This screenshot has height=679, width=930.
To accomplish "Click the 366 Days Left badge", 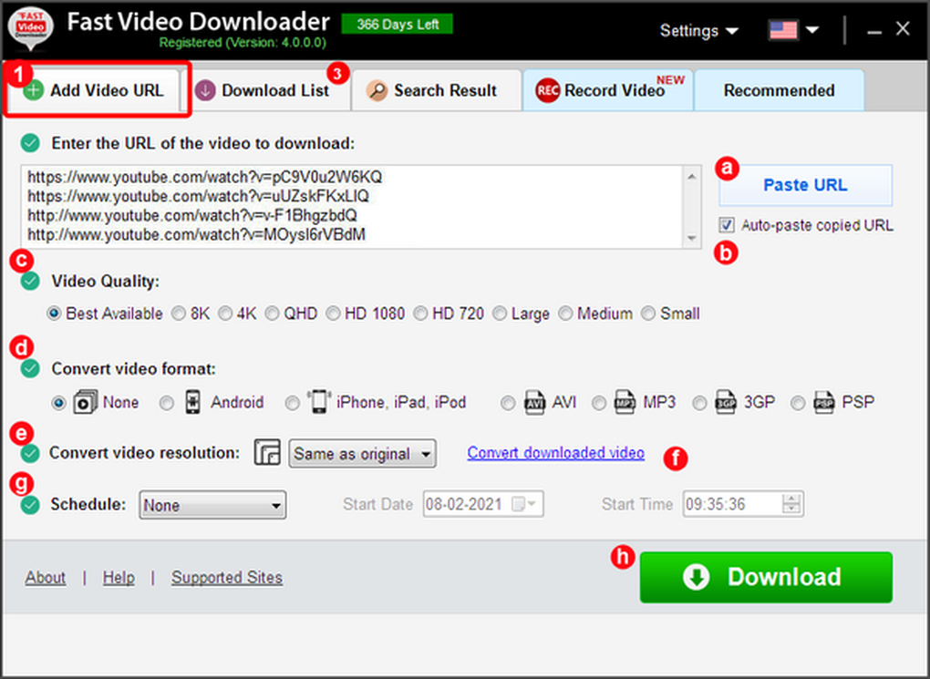I will point(398,25).
